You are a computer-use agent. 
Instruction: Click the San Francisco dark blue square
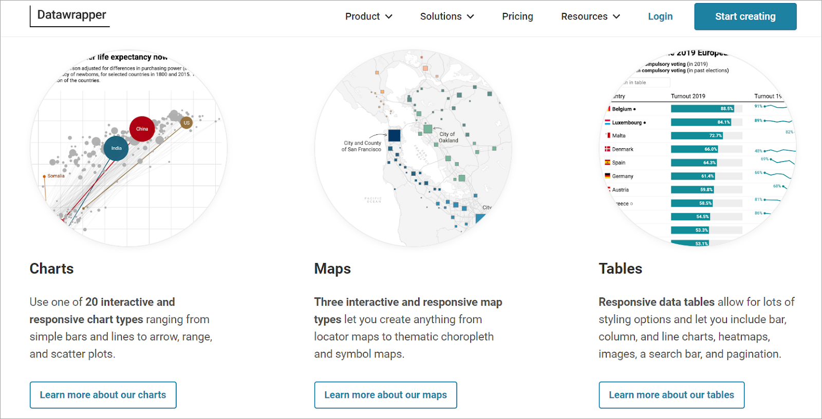394,135
